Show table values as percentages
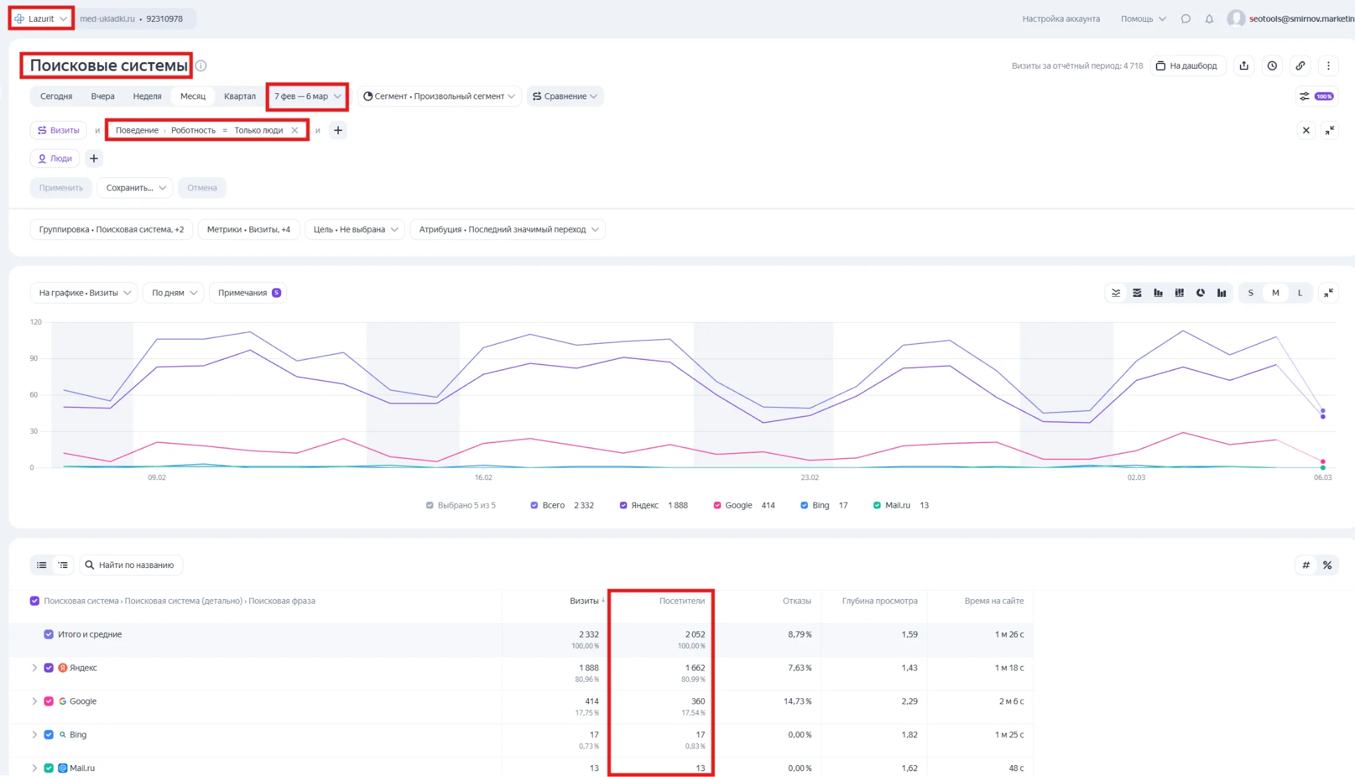 click(x=1327, y=565)
